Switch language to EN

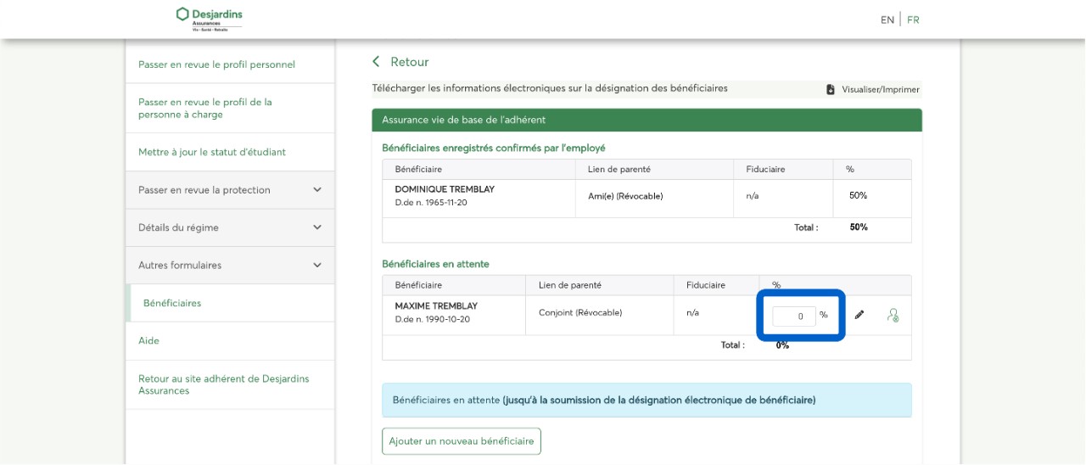click(x=887, y=20)
